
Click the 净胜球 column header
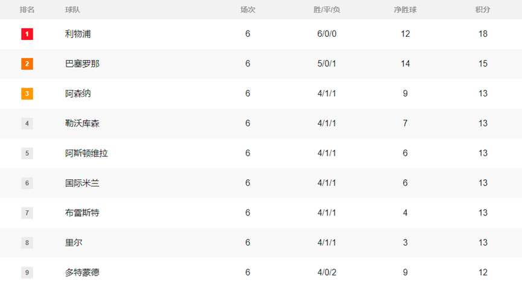(405, 10)
